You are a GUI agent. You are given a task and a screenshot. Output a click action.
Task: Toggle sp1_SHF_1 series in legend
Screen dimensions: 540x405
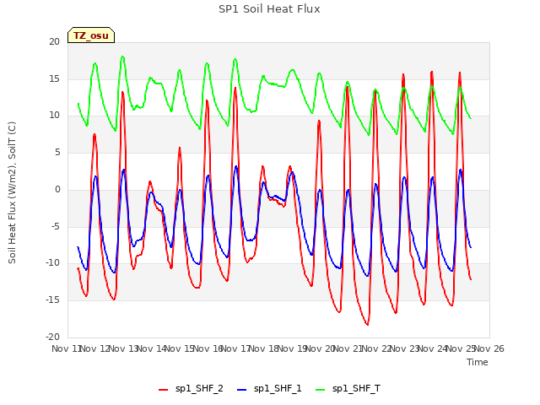[269, 388]
